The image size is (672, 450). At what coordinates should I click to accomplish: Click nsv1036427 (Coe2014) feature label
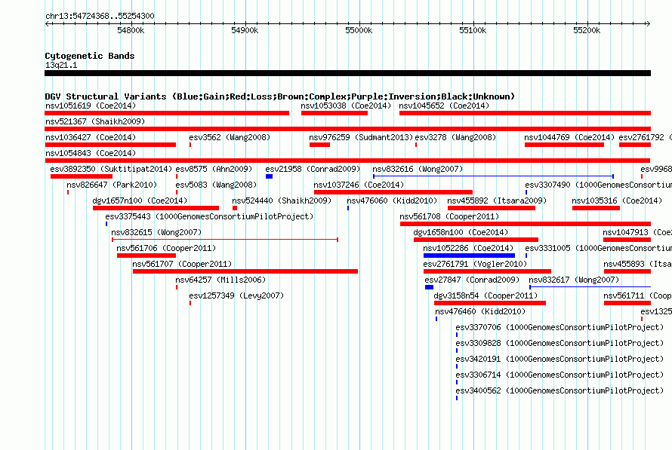[x=91, y=137]
